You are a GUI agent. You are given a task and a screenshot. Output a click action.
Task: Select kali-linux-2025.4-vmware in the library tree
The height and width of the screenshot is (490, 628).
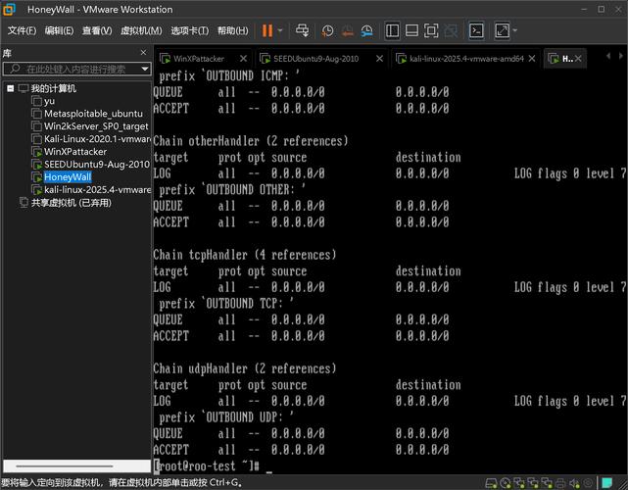97,190
